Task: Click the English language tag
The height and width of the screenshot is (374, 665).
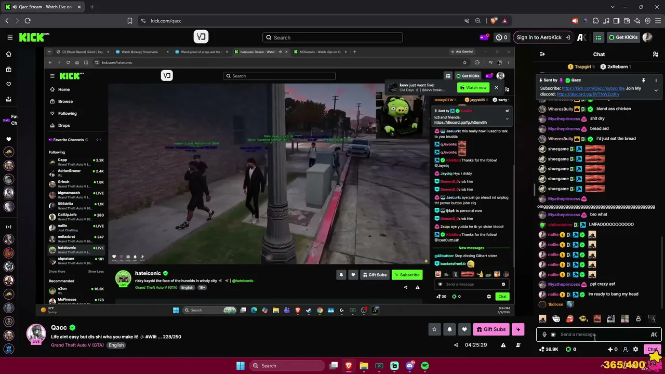Action: pyautogui.click(x=116, y=345)
